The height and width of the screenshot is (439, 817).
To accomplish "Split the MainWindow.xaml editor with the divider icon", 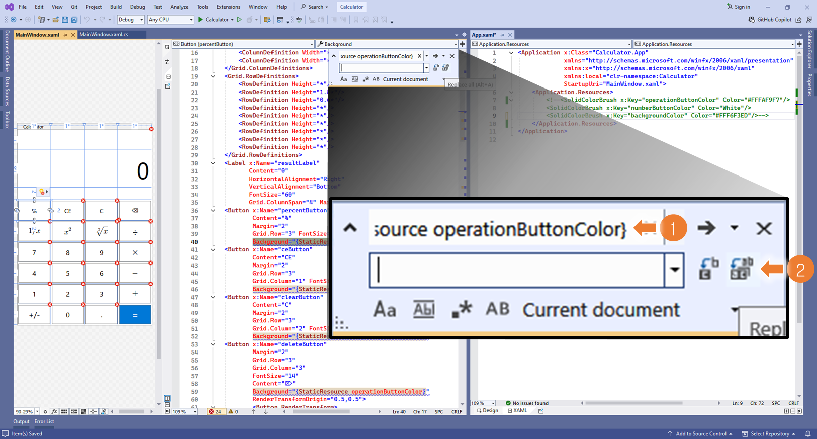I will tap(463, 44).
